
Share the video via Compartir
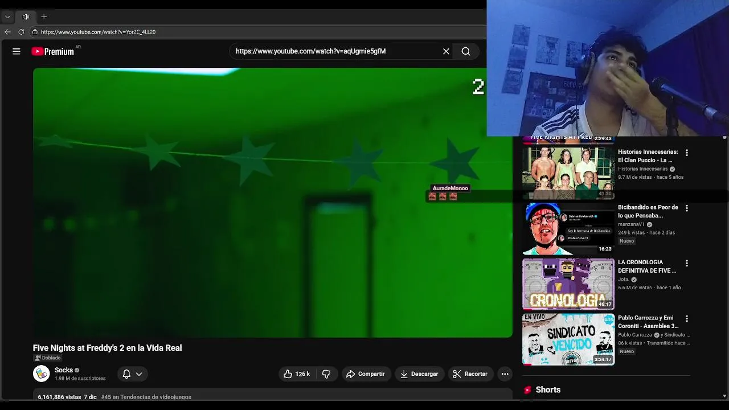tap(366, 374)
